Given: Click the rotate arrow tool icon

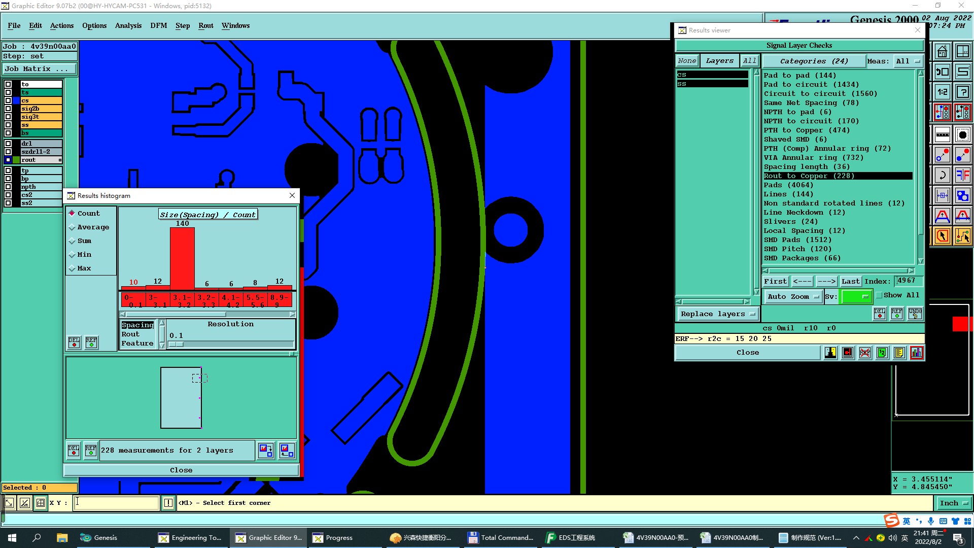Looking at the screenshot, I should pos(942,176).
